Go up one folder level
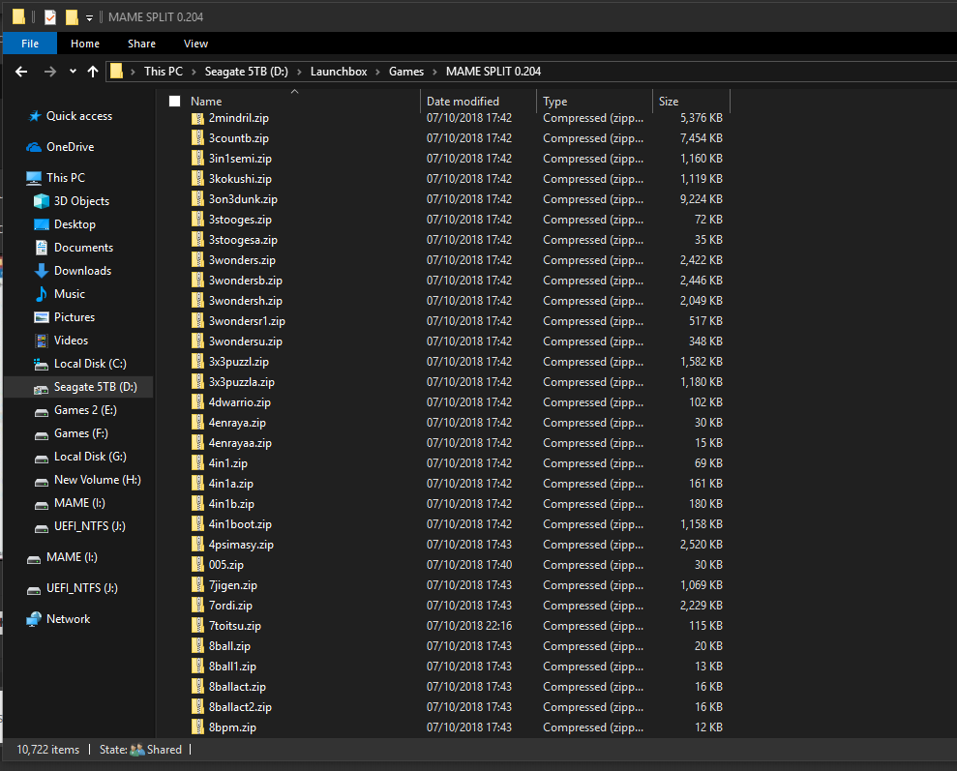This screenshot has height=771, width=957. point(93,72)
